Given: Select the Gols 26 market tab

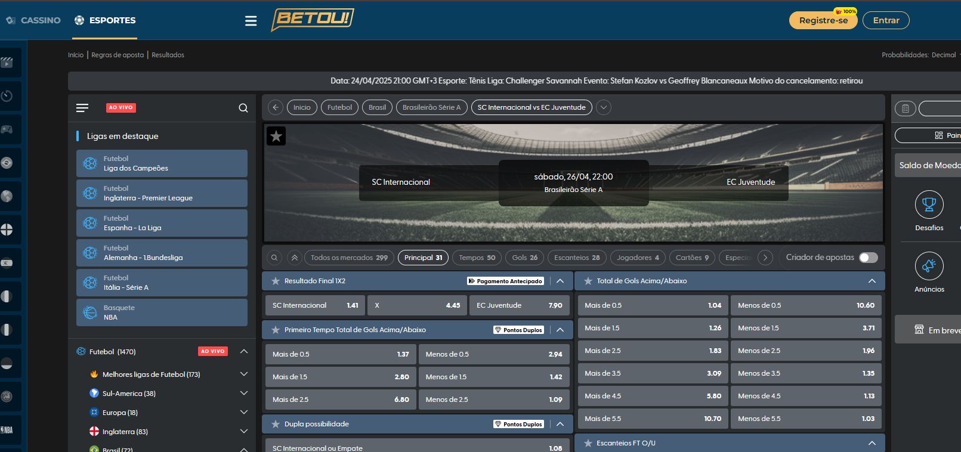Looking at the screenshot, I should pyautogui.click(x=524, y=258).
